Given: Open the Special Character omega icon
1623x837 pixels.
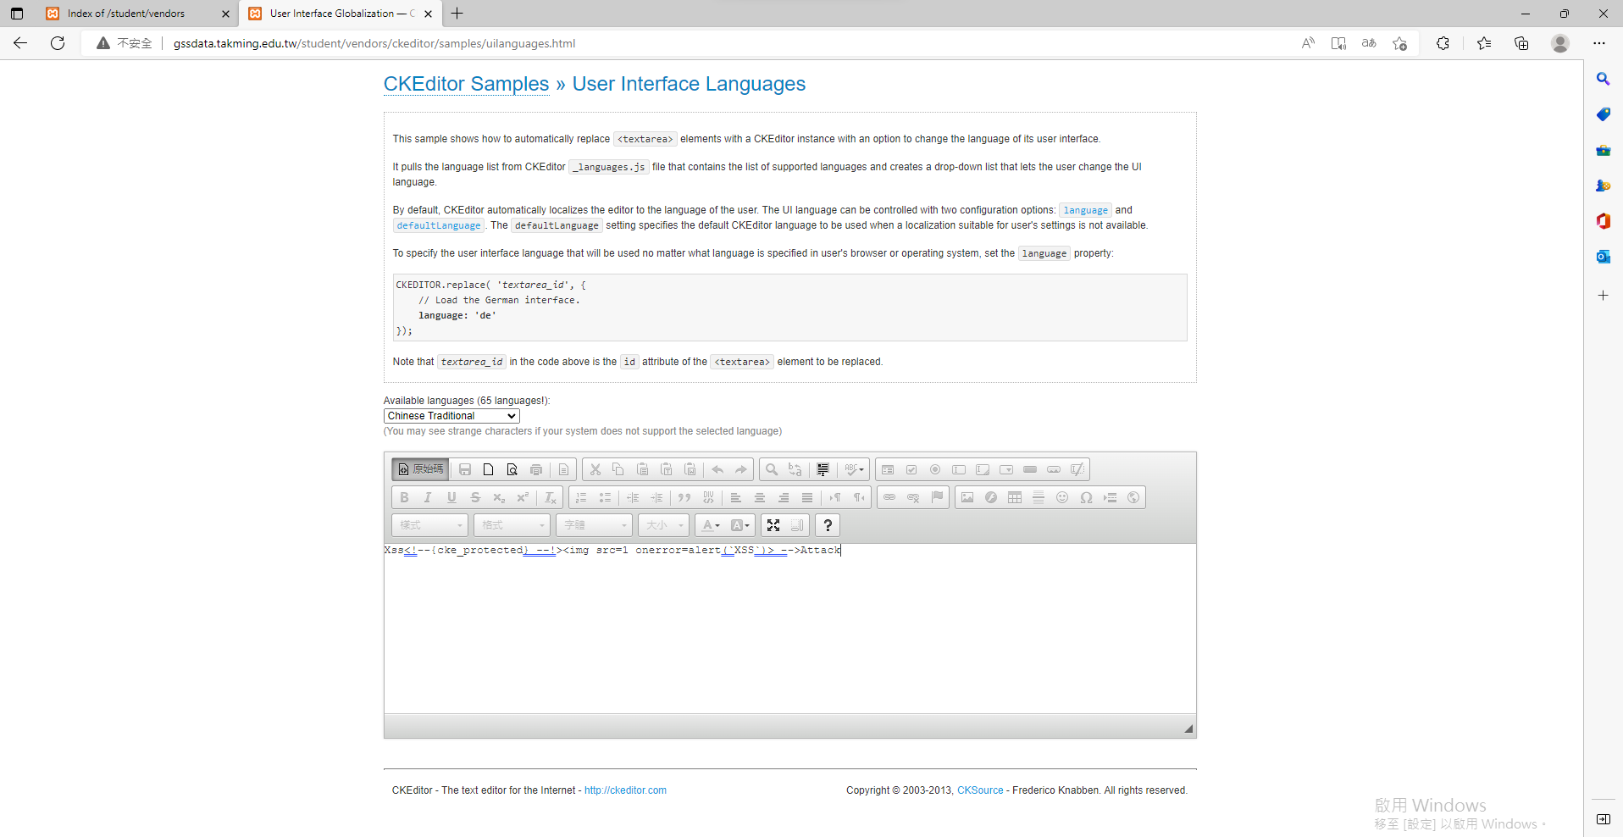Looking at the screenshot, I should click(1086, 497).
